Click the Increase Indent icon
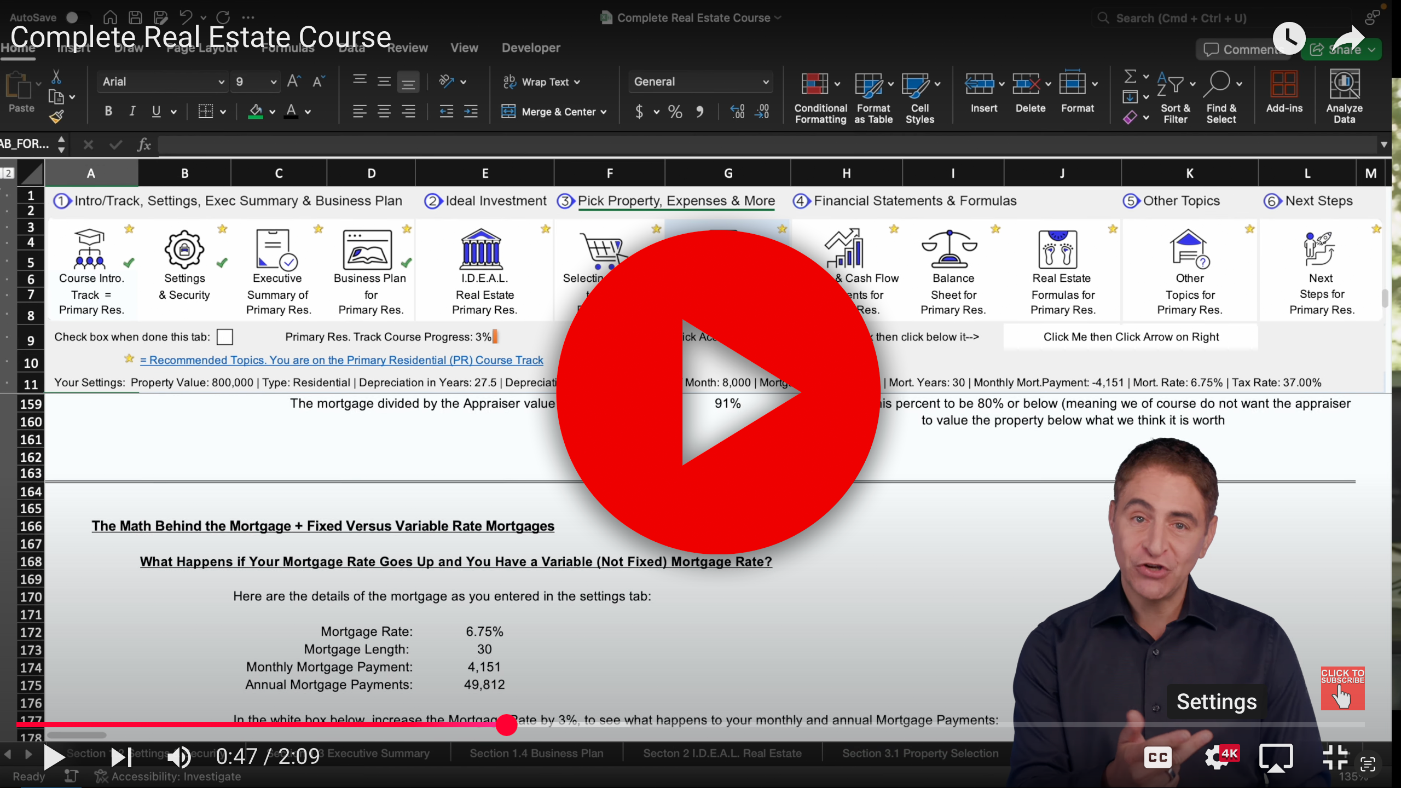Viewport: 1401px width, 788px height. coord(471,112)
